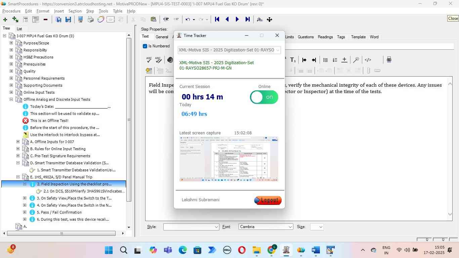Switch to the General tab
This screenshot has height=258, width=459.
point(162,37)
